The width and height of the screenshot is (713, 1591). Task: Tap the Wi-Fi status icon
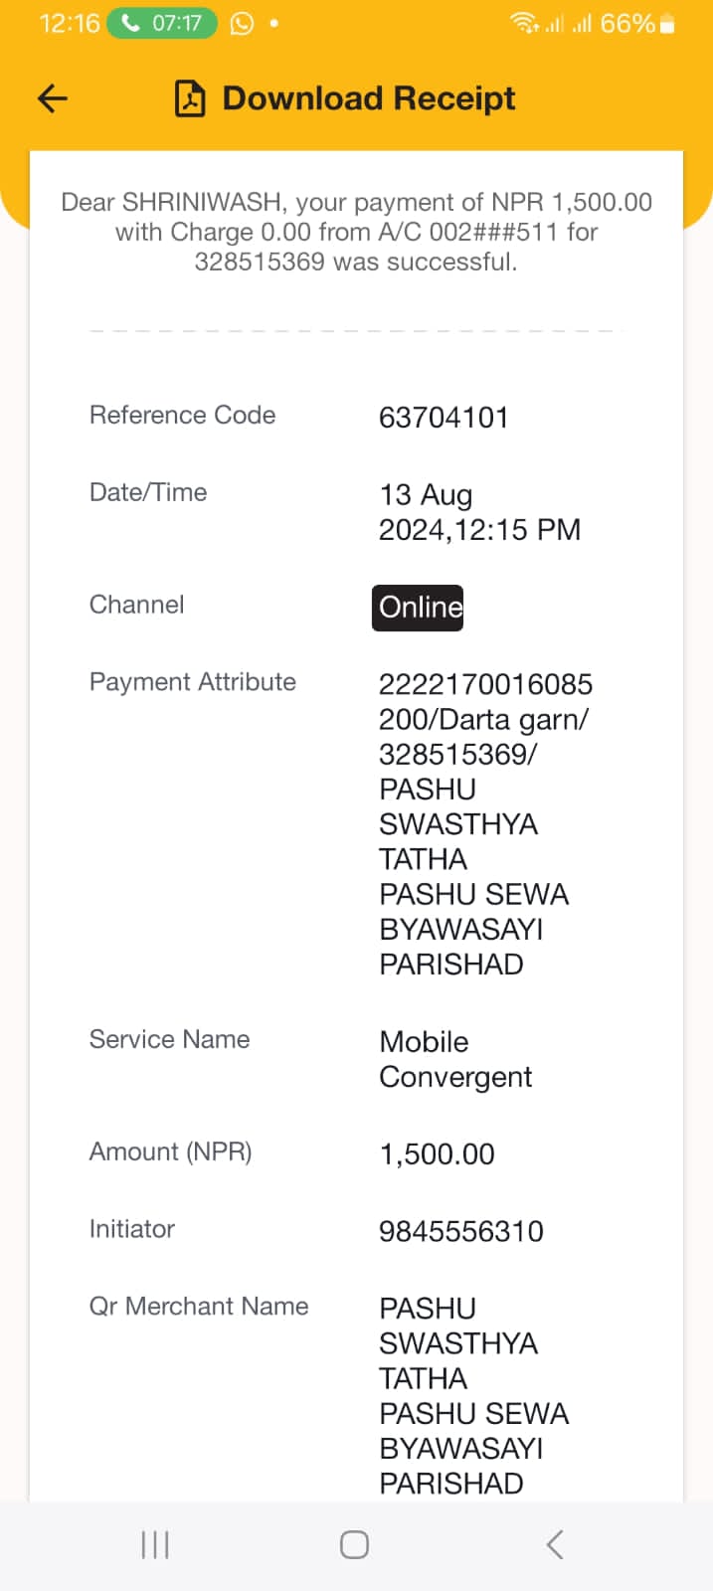[523, 23]
